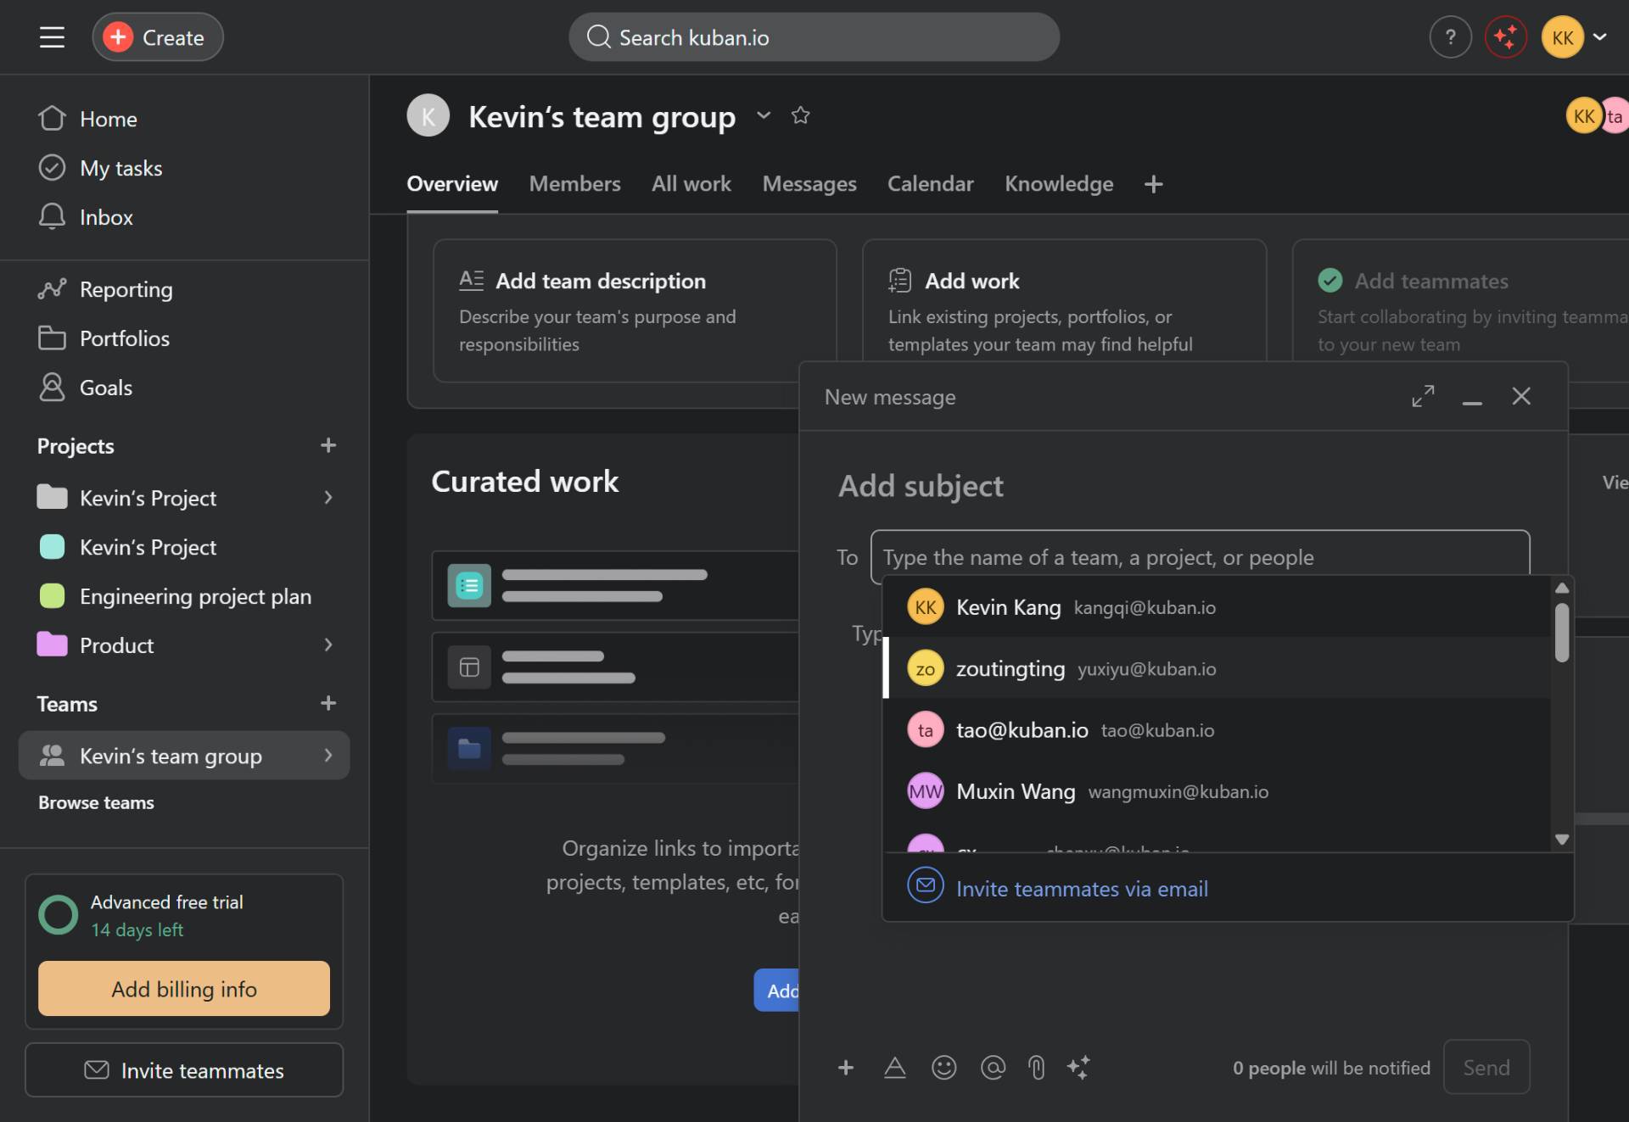Click the Add work card
The image size is (1629, 1122).
coord(1064,302)
